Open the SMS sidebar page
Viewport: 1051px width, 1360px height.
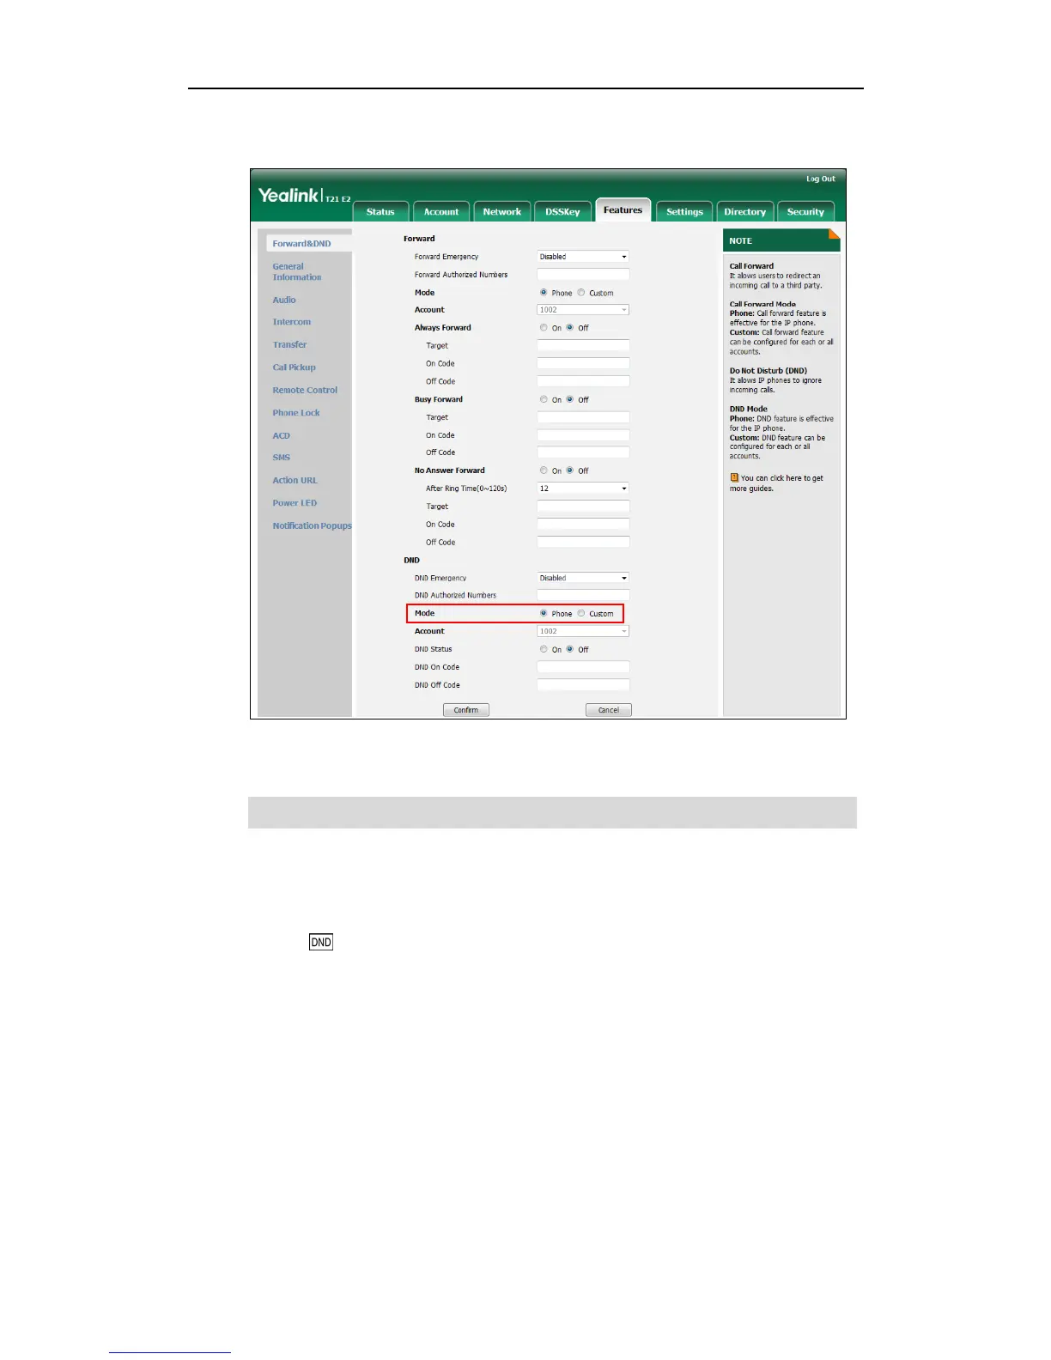click(x=282, y=458)
